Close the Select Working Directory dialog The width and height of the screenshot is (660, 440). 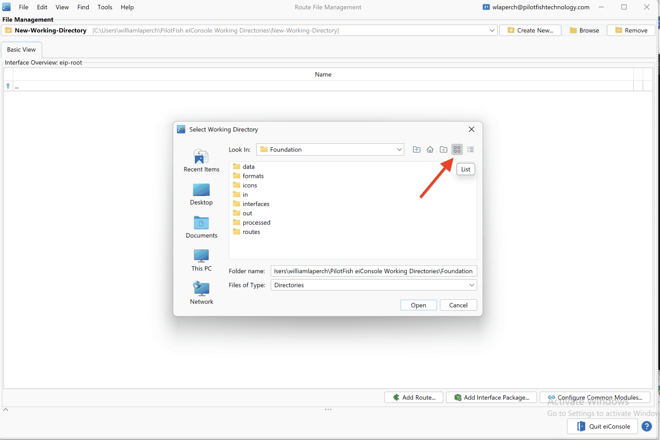click(x=471, y=129)
